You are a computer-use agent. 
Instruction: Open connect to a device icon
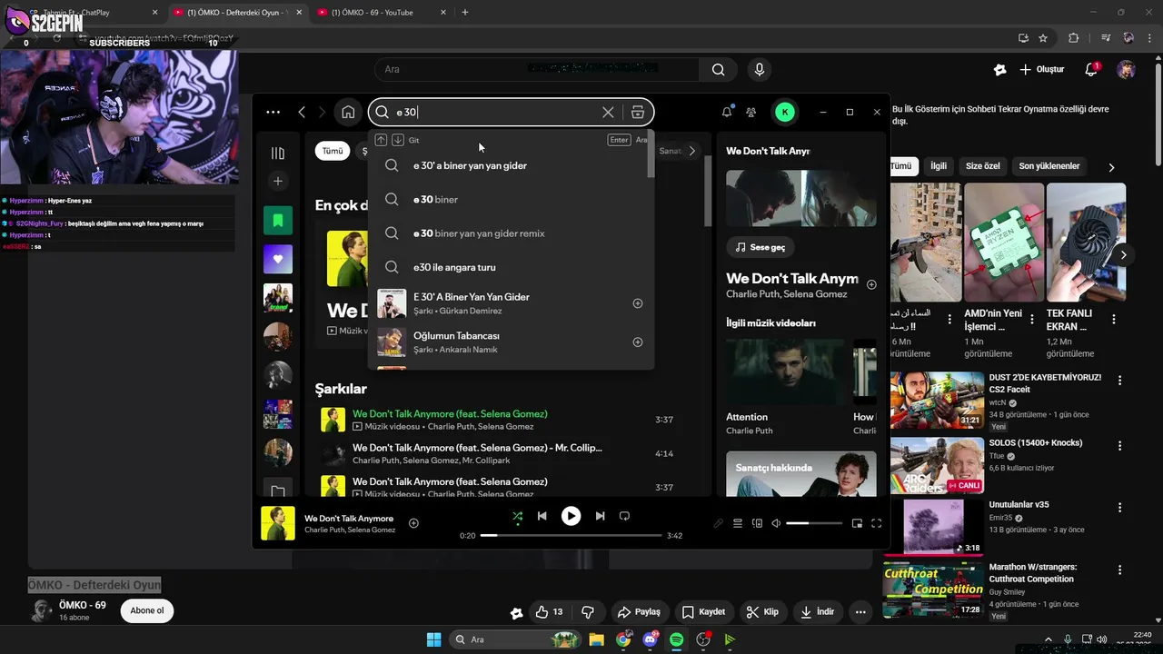[757, 523]
